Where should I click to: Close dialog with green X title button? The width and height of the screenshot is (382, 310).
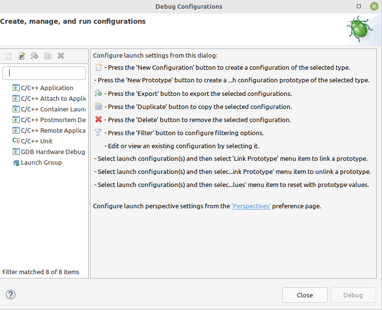tap(374, 6)
